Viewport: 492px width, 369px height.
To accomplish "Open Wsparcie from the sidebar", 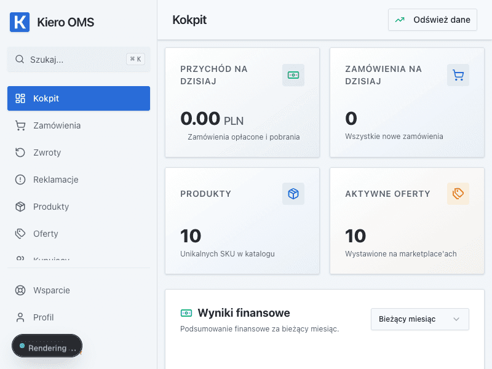I will point(79,290).
